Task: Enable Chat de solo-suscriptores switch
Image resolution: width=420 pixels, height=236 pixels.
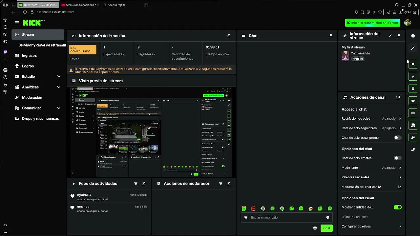Action: [397, 138]
